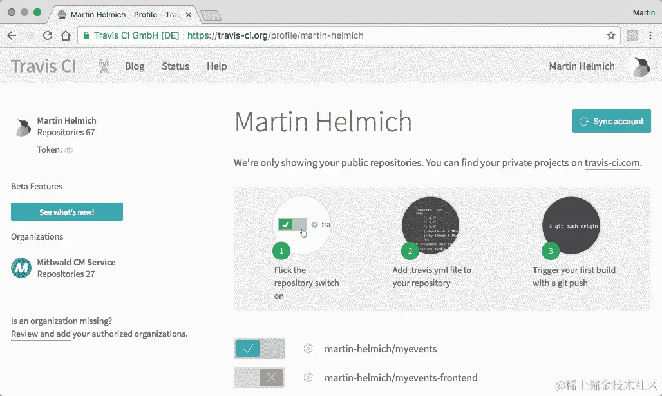Image resolution: width=662 pixels, height=396 pixels.
Task: Toggle the martin-helmich/myevents repository switch off
Action: [x=260, y=349]
